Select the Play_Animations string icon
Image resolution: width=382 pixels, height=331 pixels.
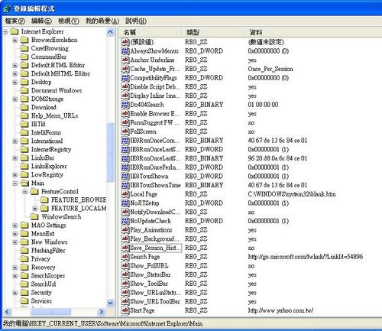pos(125,230)
